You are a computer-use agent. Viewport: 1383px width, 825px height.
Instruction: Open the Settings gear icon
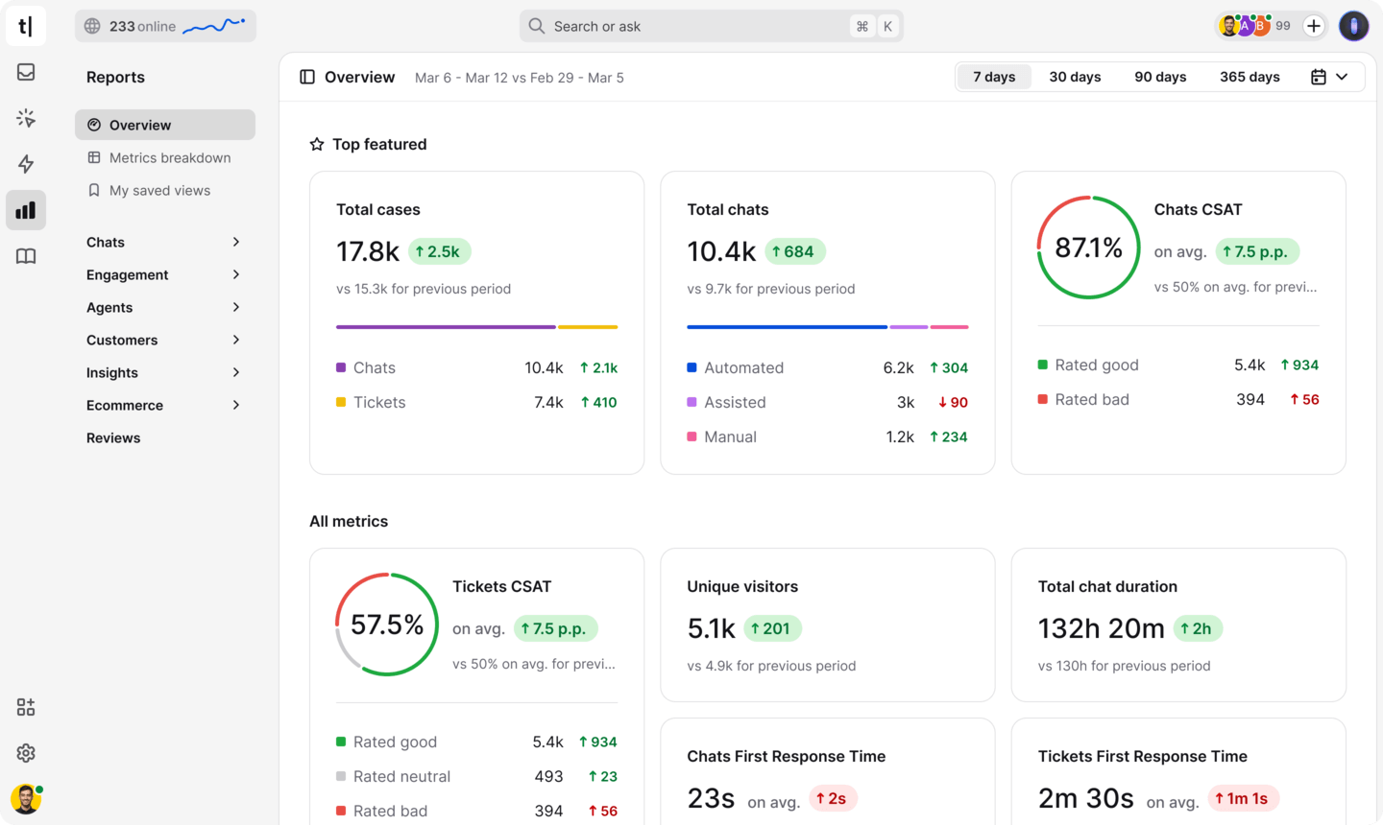[x=25, y=753]
